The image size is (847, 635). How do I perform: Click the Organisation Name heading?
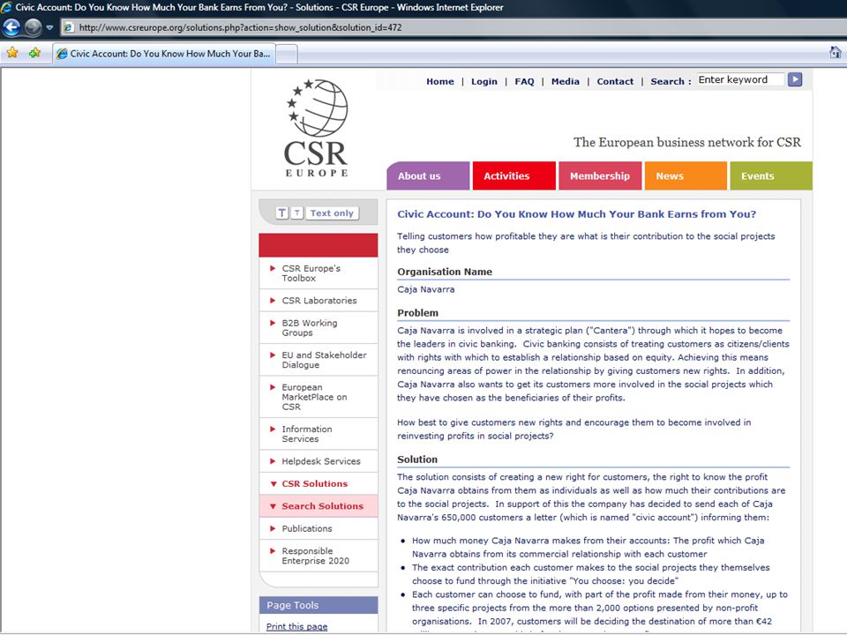click(x=445, y=272)
